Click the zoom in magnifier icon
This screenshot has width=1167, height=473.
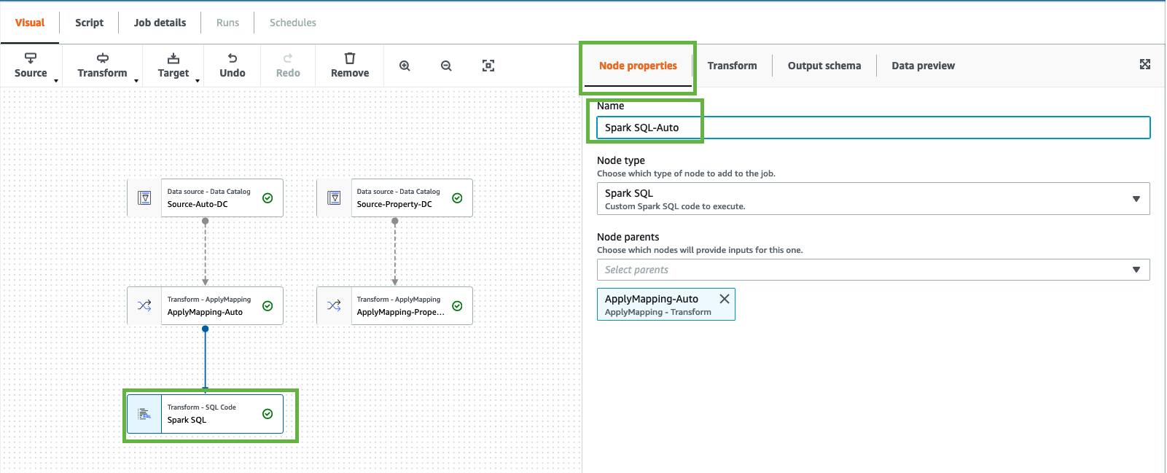click(405, 66)
